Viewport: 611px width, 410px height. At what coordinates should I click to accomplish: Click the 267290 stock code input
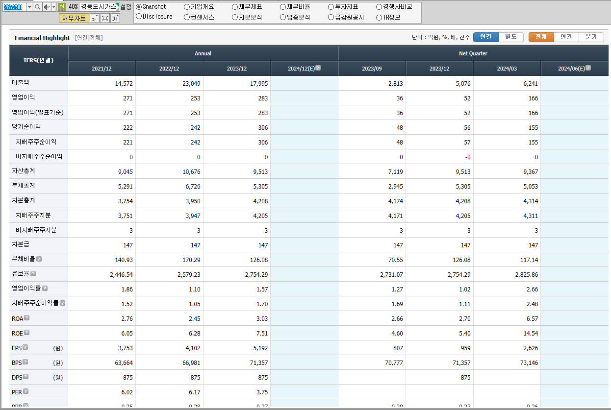point(14,7)
